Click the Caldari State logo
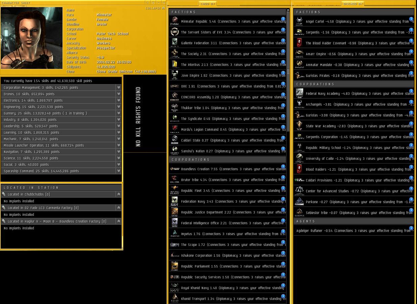This screenshot has height=304, width=417. (x=174, y=140)
